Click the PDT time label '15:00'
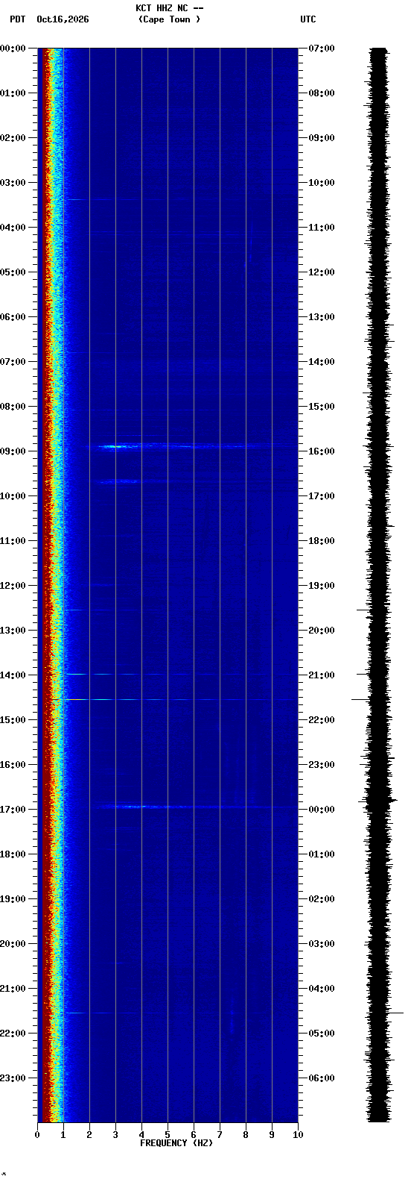This screenshot has height=1182, width=411. tap(13, 720)
